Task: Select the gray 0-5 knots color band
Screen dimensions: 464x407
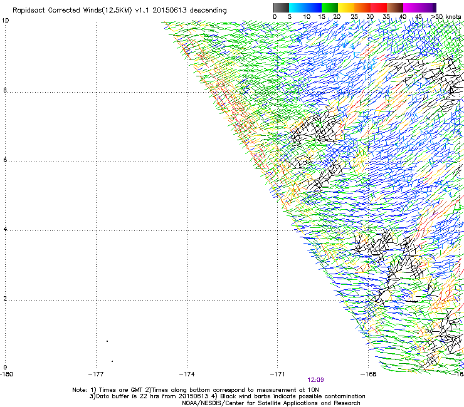Action: (281, 8)
